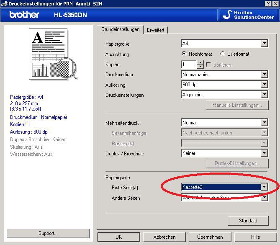The width and height of the screenshot is (280, 245).
Task: Click the 'Auflösung : 600 dpi' summary text
Action: 29,132
